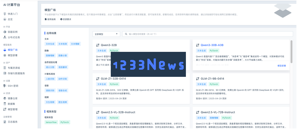Go to 分布式任务 menu item

click(14, 37)
